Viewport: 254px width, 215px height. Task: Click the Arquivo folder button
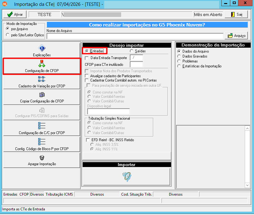pyautogui.click(x=236, y=36)
